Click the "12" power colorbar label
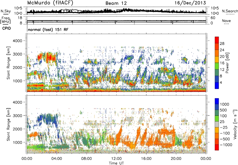238x165 pixels. tap(222, 70)
